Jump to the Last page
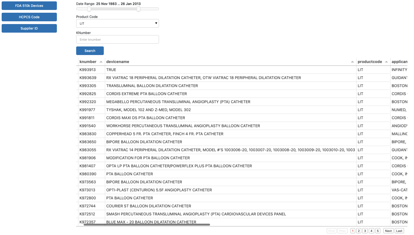The height and width of the screenshot is (235, 414). click(x=399, y=231)
